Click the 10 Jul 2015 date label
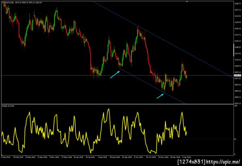Viewport: 242px width, 166px height. click(91, 157)
